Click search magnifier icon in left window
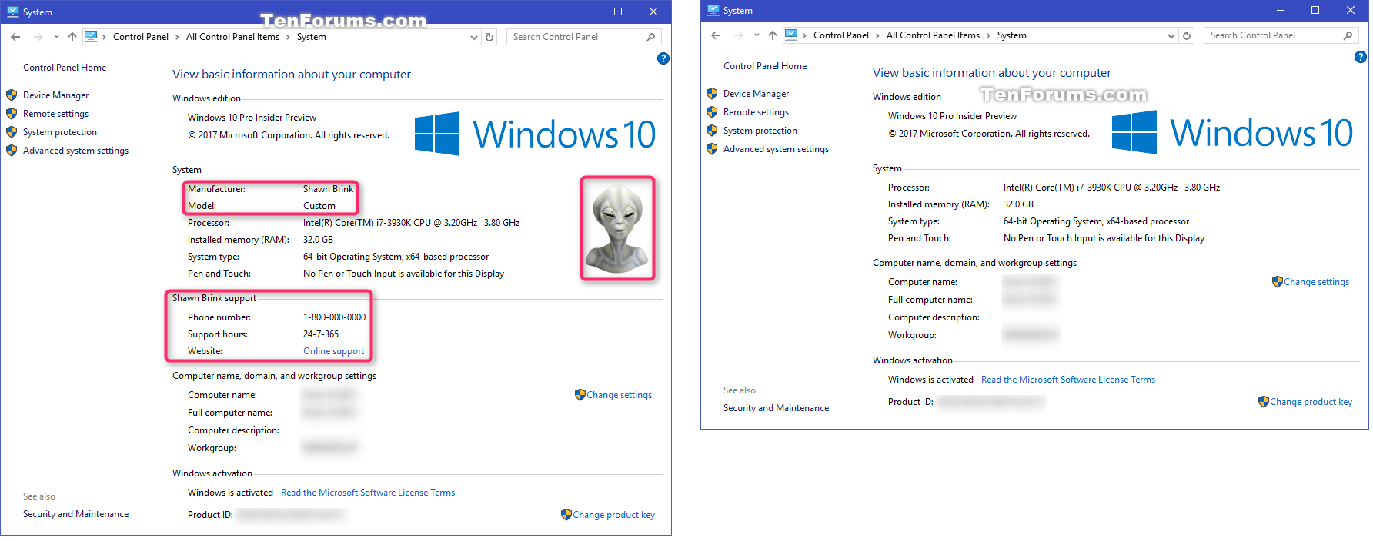This screenshot has height=541, width=1373. [650, 37]
